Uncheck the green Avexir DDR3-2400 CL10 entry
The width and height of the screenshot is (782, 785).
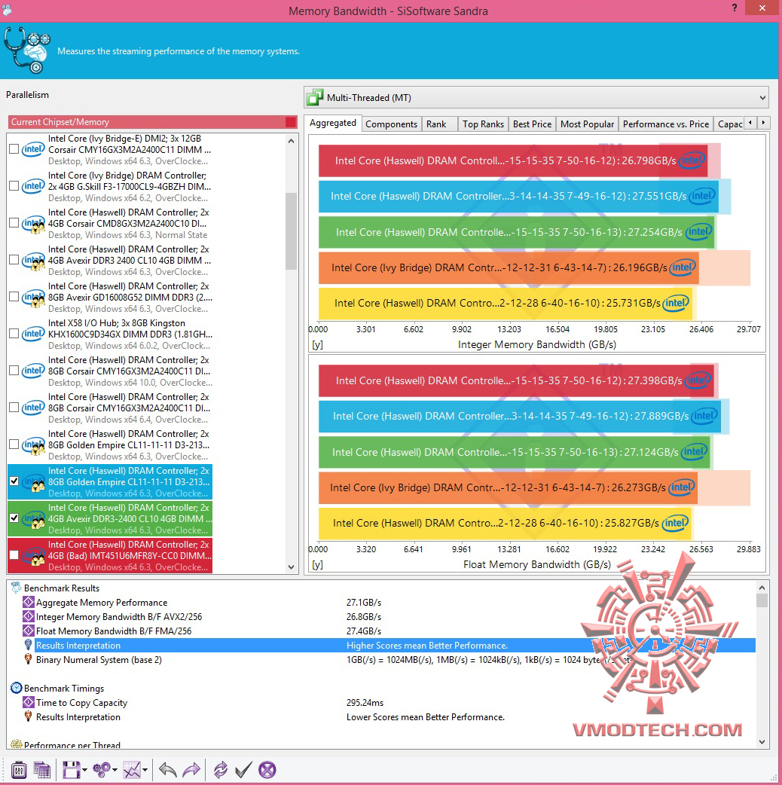pyautogui.click(x=14, y=518)
